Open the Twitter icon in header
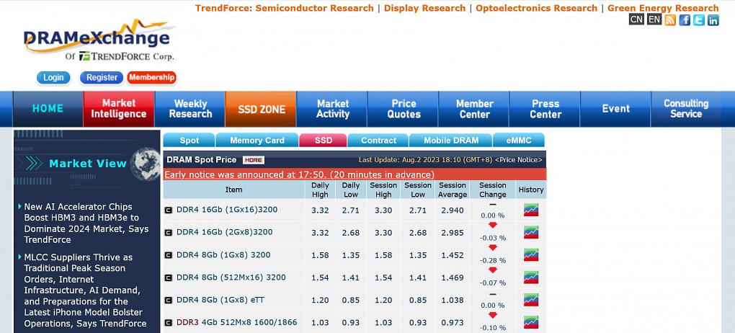The image size is (735, 333). [x=699, y=19]
